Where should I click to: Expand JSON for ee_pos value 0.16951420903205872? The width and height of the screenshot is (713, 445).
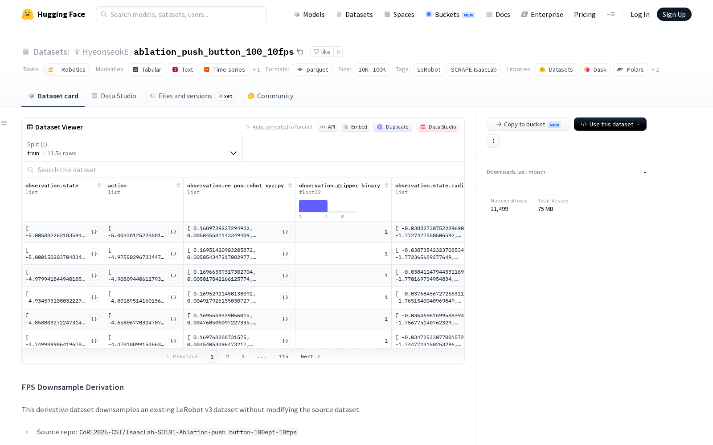point(285,254)
